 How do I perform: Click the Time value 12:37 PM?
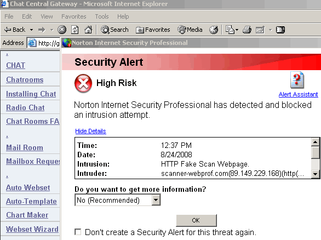176,145
